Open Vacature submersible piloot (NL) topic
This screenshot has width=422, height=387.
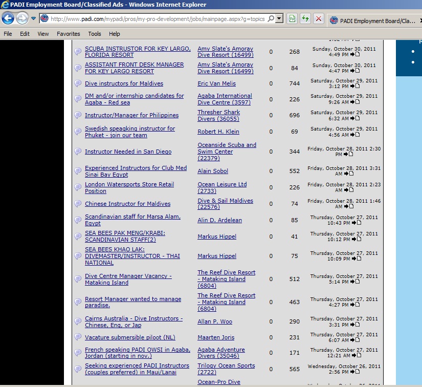[x=130, y=337]
